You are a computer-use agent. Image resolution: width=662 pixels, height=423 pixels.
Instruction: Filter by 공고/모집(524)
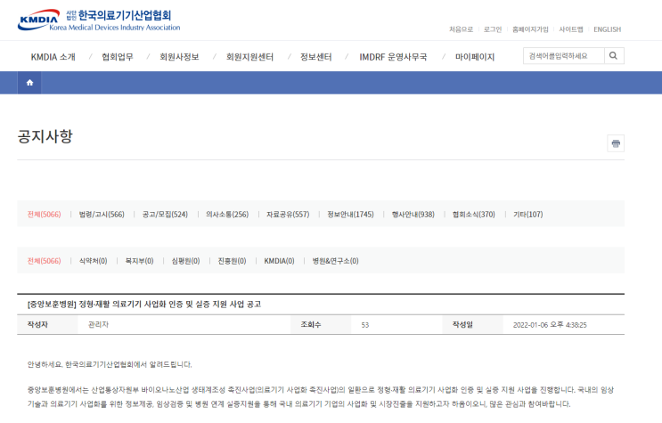click(165, 215)
